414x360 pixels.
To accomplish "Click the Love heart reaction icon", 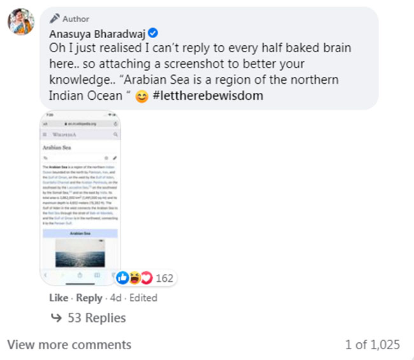I will pyautogui.click(x=146, y=278).
